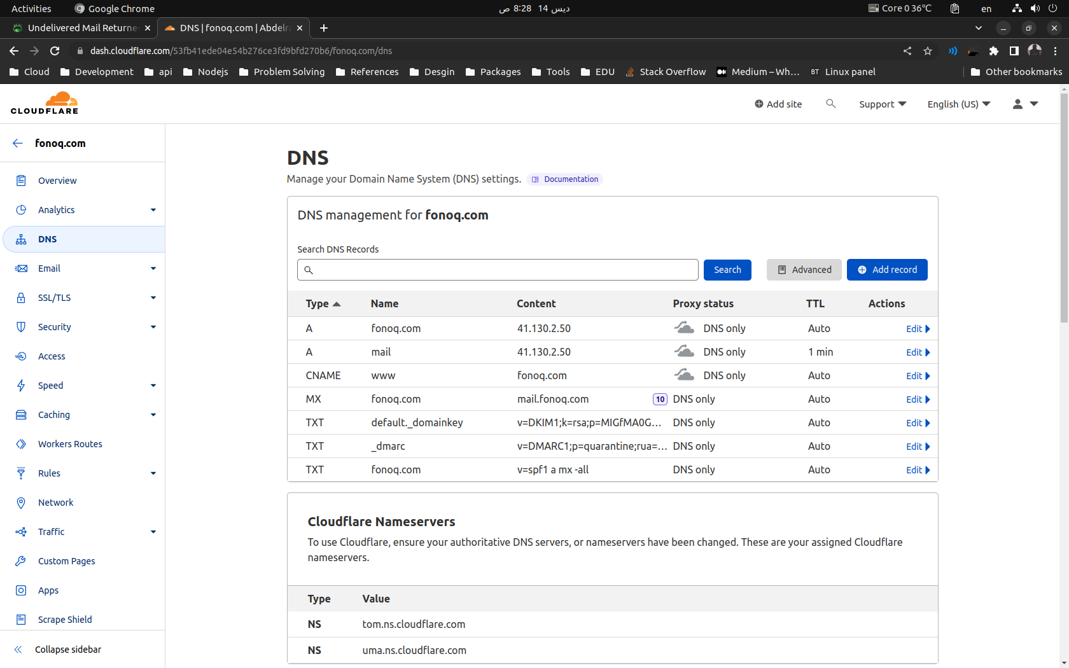Viewport: 1069px width, 668px height.
Task: Open the Support dropdown menu
Action: [x=882, y=104]
